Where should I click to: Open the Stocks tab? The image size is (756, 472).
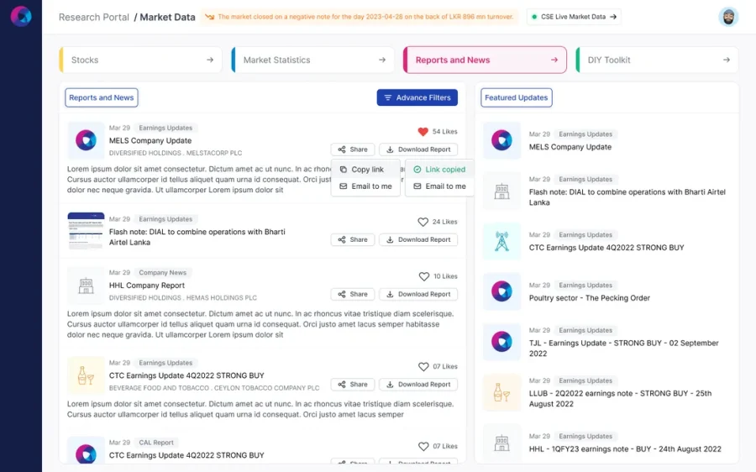[140, 60]
